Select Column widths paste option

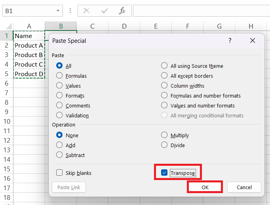coord(183,86)
